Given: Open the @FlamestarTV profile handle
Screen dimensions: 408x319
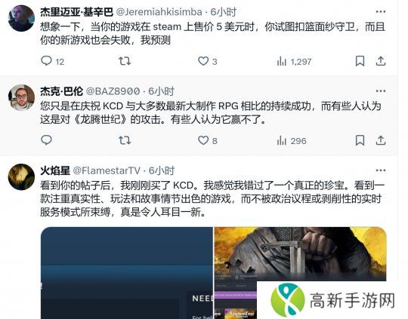Looking at the screenshot, I should tap(107, 170).
